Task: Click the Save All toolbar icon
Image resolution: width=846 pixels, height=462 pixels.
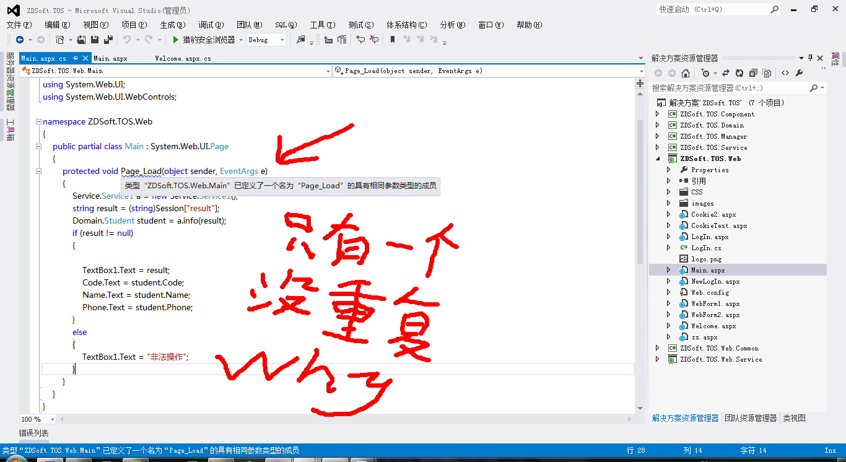Action: 108,40
